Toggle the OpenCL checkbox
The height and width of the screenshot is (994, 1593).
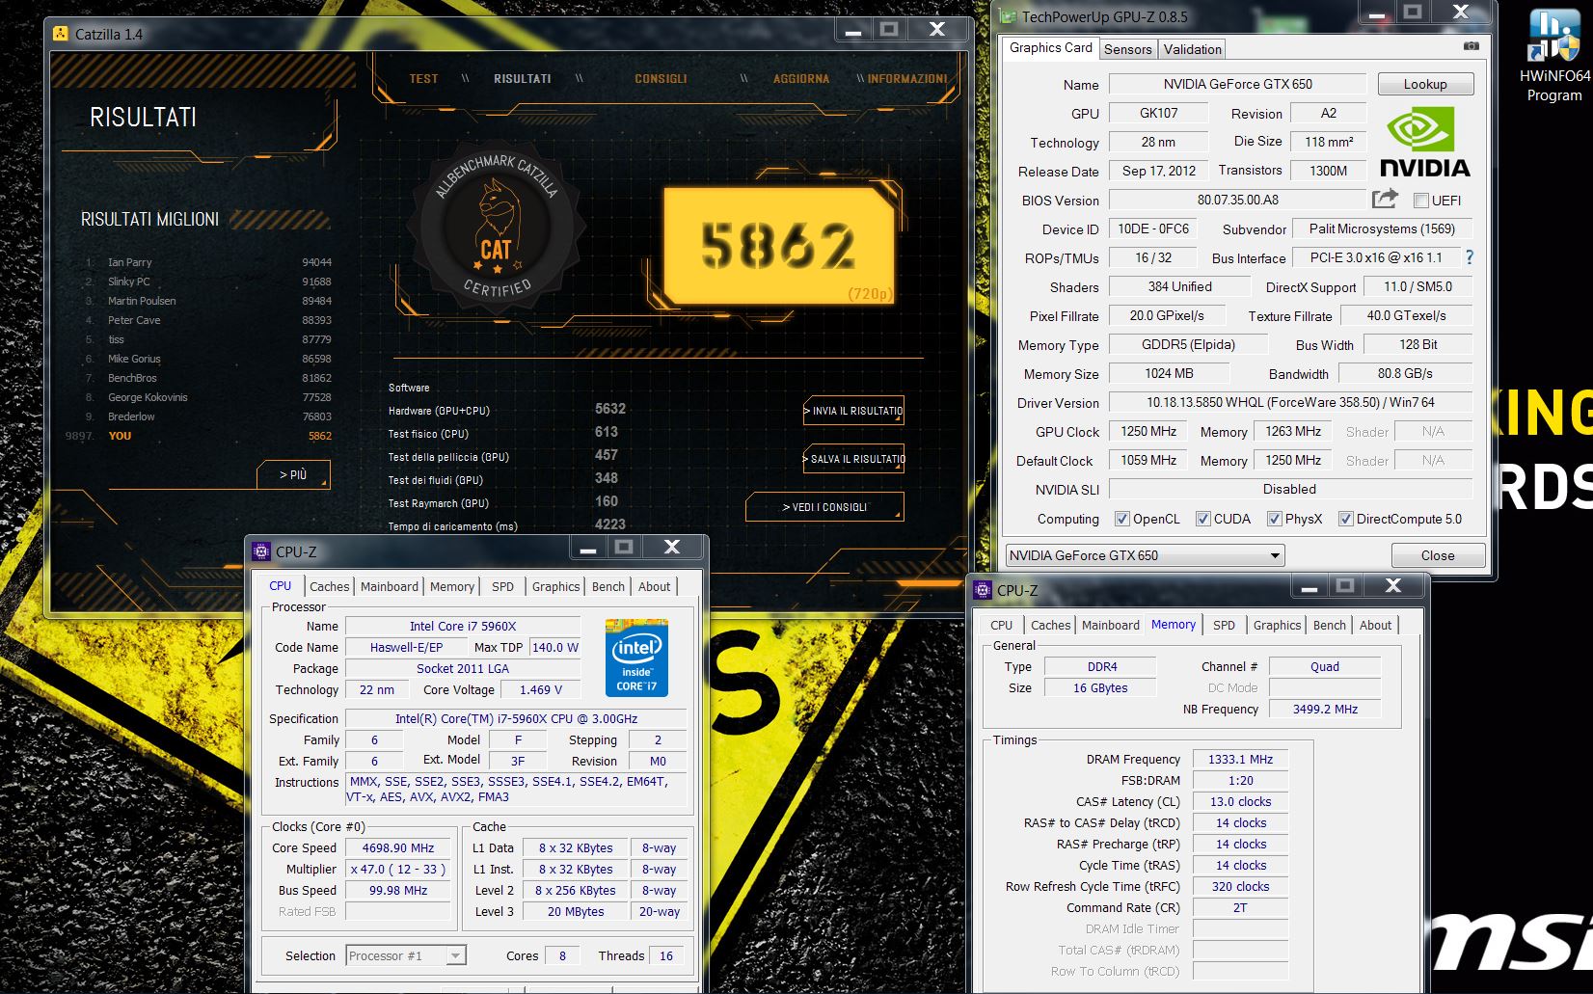(1121, 519)
